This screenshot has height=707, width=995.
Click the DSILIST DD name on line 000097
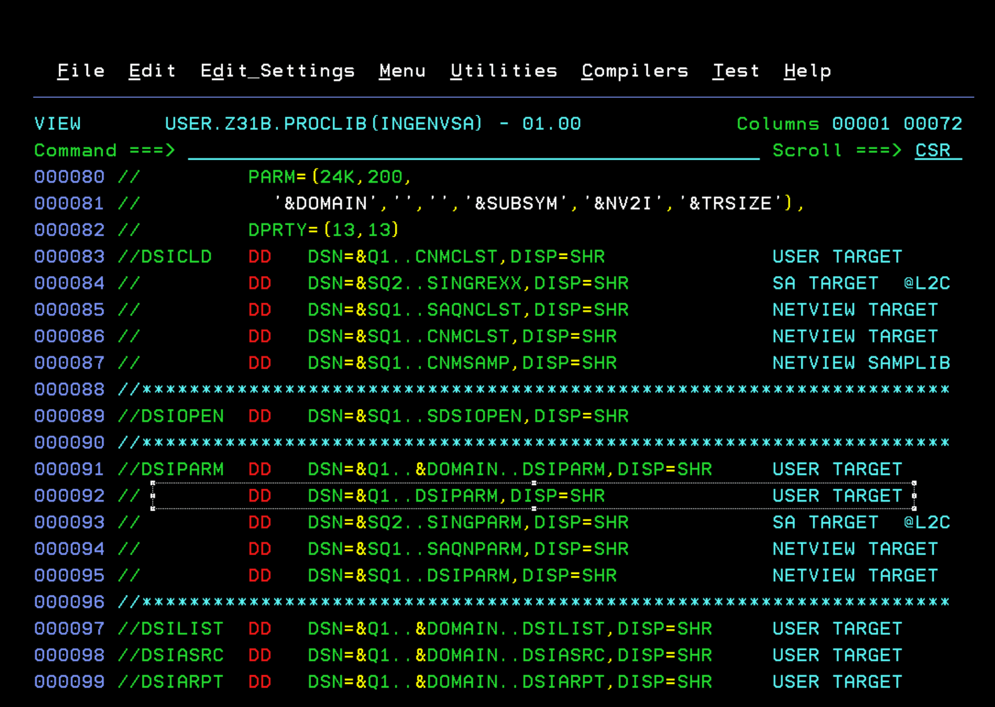(182, 629)
